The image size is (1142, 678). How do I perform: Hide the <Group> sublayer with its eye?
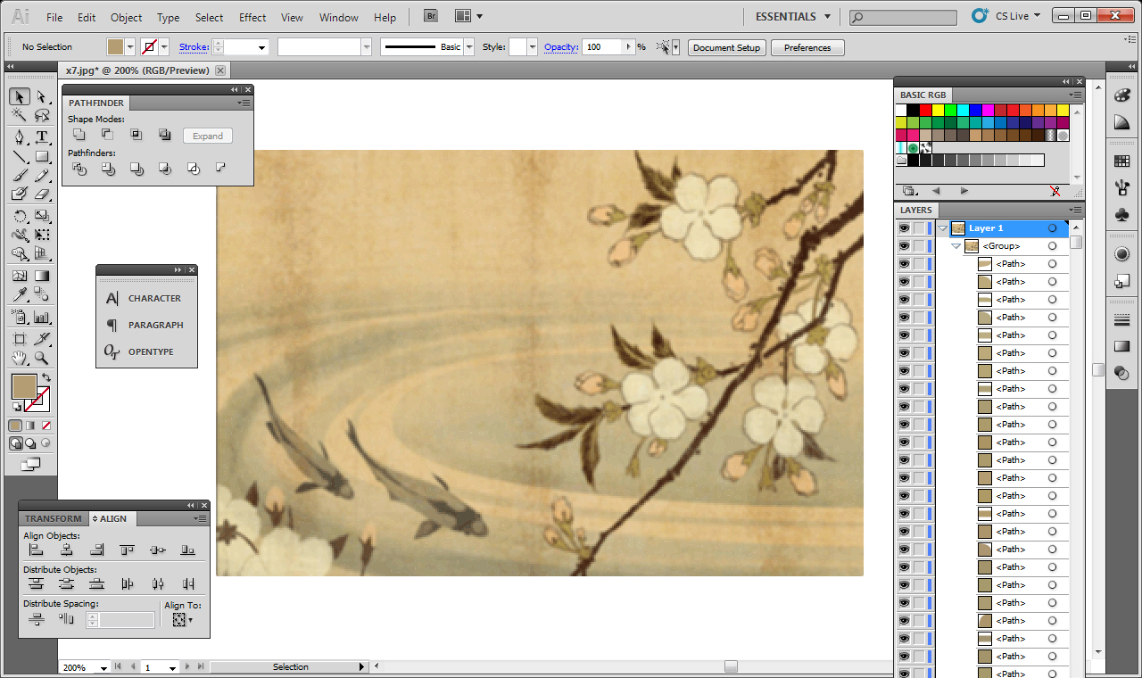[x=904, y=246]
